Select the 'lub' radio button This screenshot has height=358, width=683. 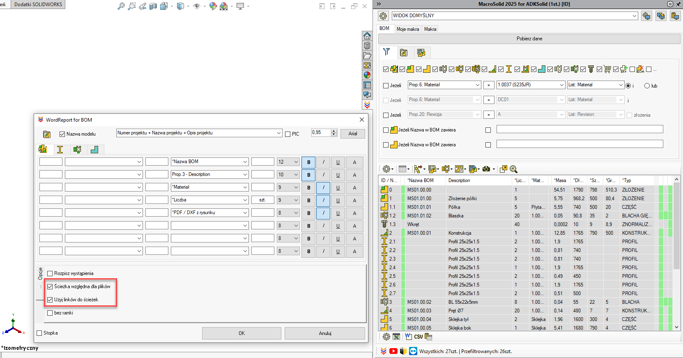pos(647,86)
